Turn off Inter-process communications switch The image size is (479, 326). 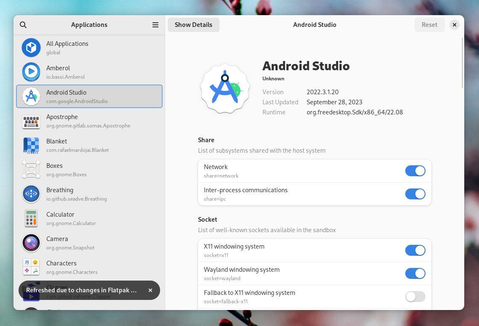tap(415, 194)
